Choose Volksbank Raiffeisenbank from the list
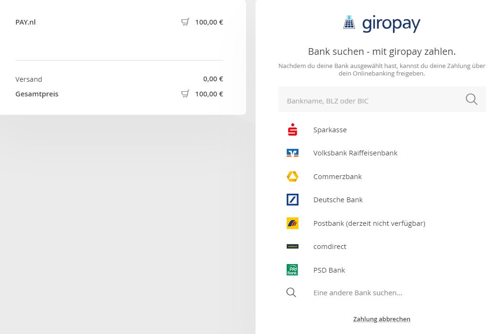 (x=356, y=153)
